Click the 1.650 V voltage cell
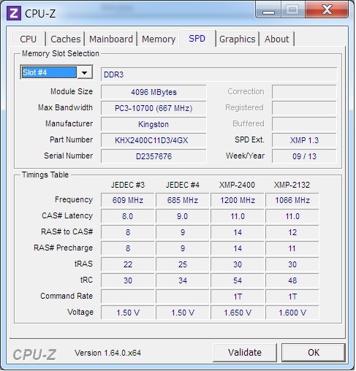Screen dimensions: 356x371 238,313
